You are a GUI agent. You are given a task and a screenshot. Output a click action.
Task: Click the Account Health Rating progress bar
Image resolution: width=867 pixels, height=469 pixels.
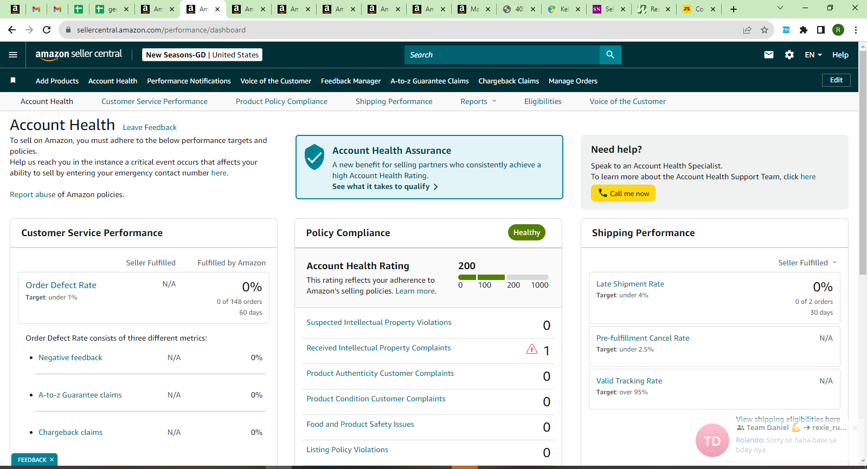click(x=503, y=277)
